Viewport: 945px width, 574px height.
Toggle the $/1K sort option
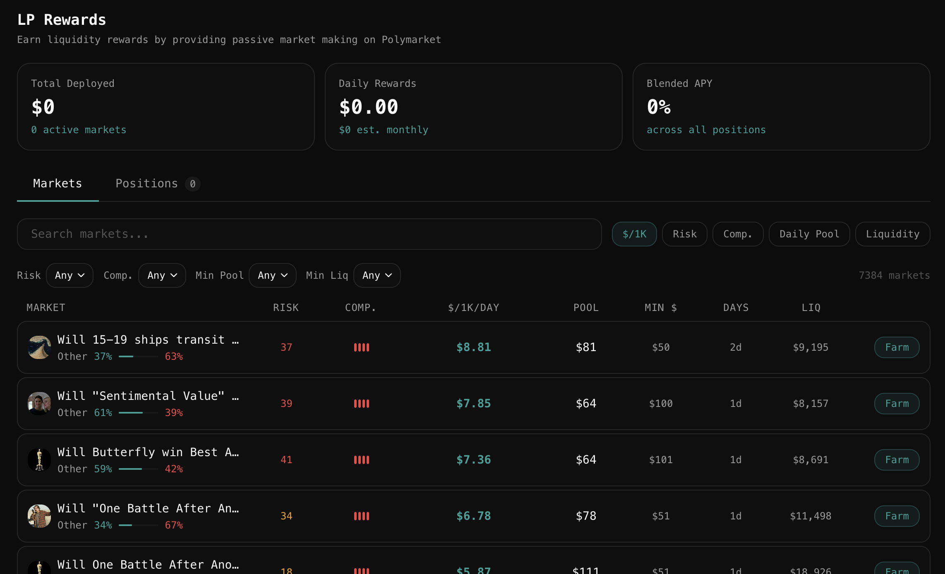[634, 234]
